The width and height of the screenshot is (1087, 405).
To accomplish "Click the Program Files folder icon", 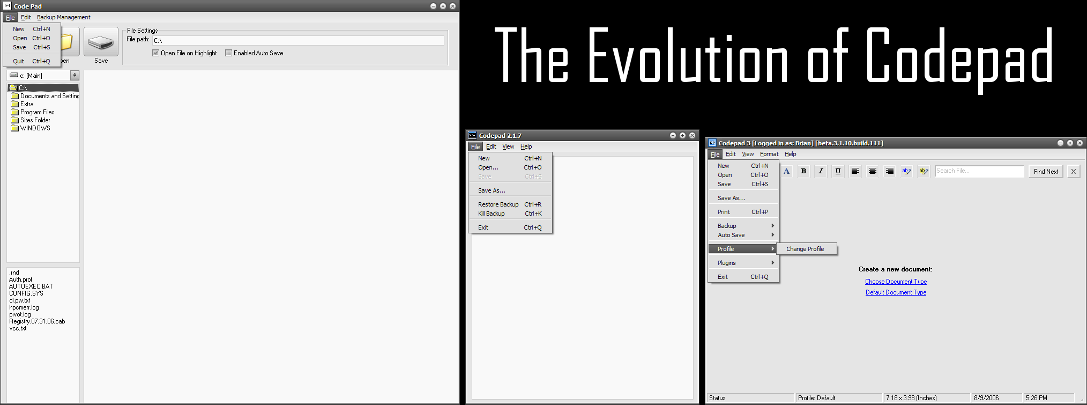I will click(15, 112).
